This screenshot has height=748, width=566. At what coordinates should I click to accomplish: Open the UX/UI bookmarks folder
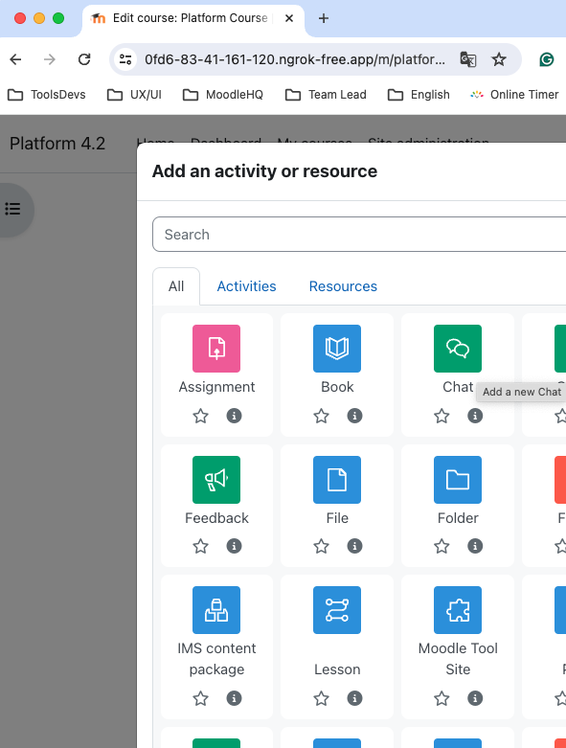pyautogui.click(x=134, y=95)
